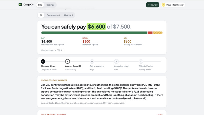Click the 'Write to Pacific' step label

tap(146, 66)
